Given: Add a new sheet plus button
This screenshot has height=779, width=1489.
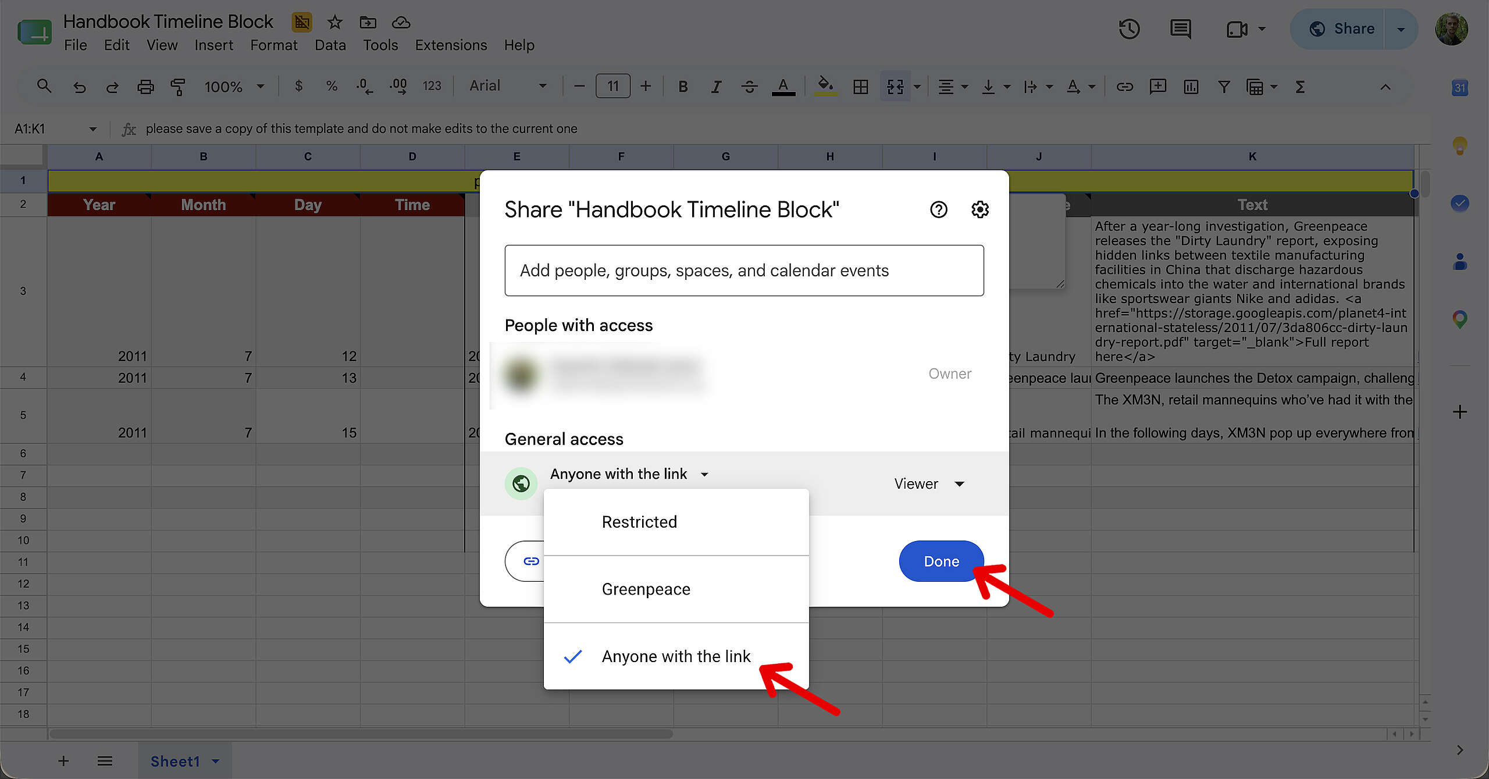Looking at the screenshot, I should (x=63, y=761).
